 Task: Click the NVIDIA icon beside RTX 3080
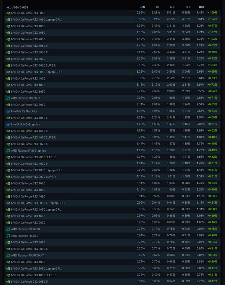(x=8, y=105)
